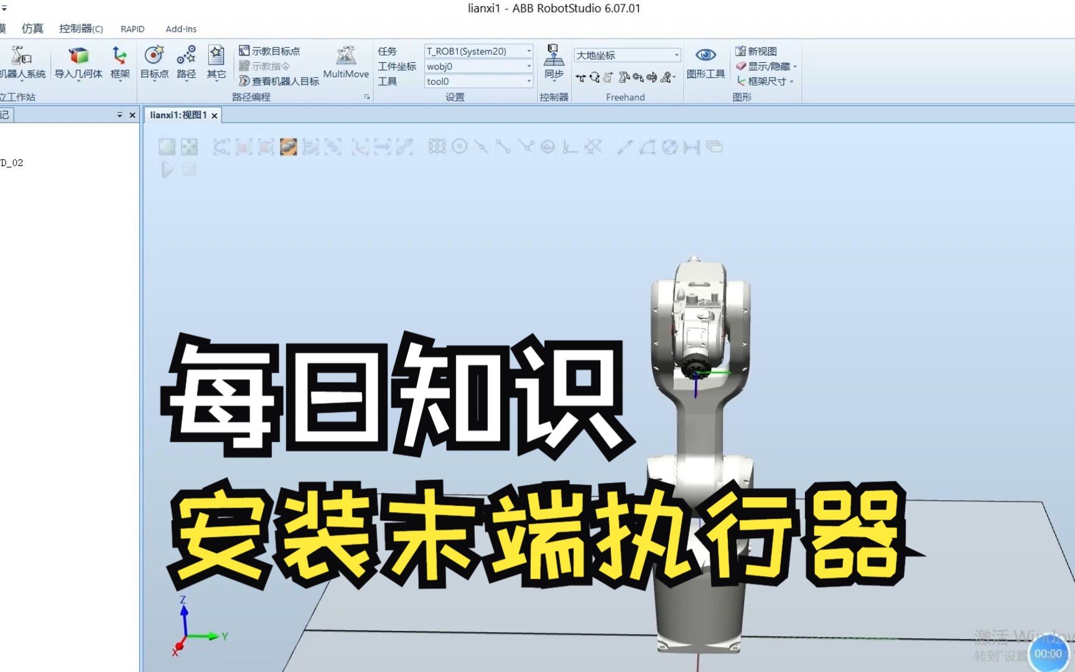1075x672 pixels.
Task: Select the Angle measure tool
Action: (648, 147)
